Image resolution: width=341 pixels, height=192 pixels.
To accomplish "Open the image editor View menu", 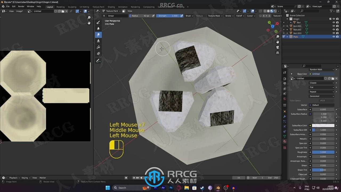I will click(11, 11).
